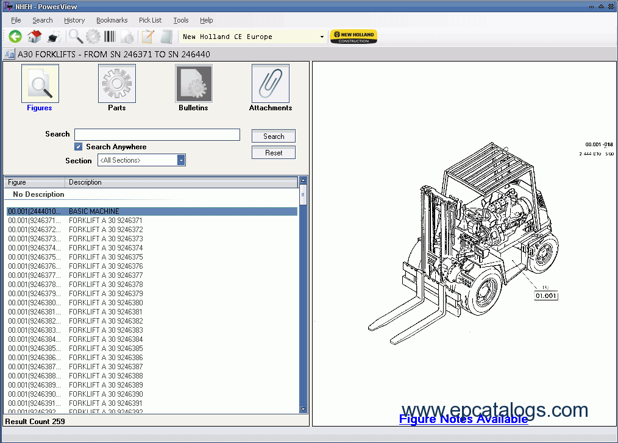
Task: Select the Figures view icon
Action: click(40, 83)
